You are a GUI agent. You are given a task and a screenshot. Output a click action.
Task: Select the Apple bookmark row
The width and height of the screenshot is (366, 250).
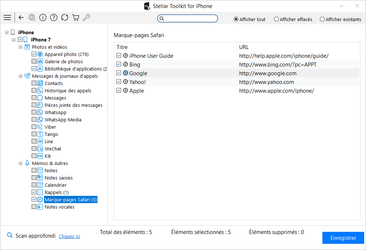coord(237,90)
